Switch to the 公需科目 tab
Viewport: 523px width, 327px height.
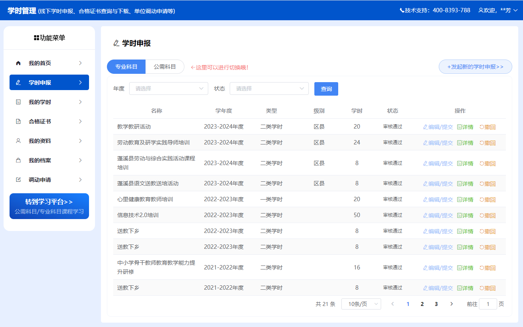[x=165, y=67]
